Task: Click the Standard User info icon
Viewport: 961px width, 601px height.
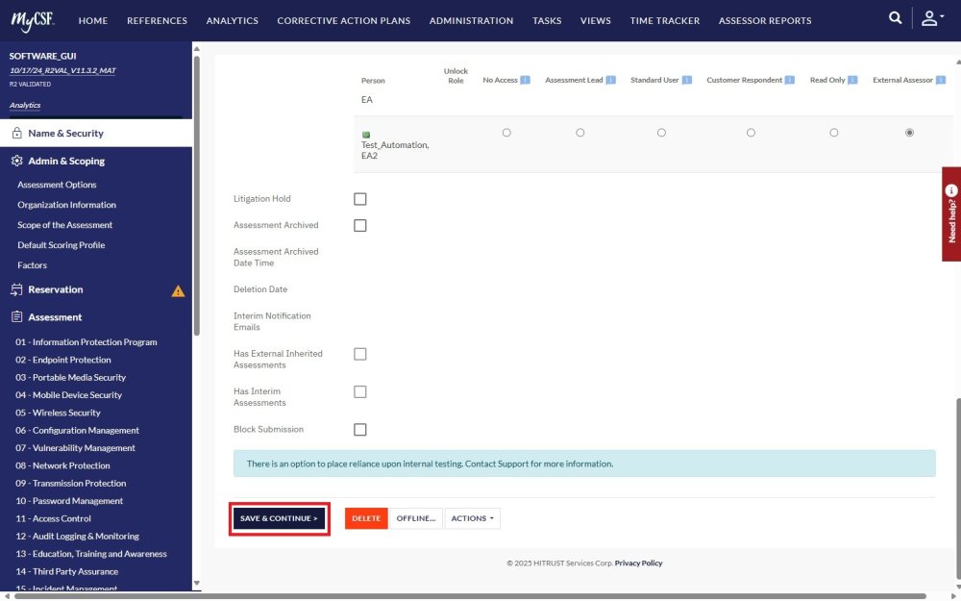Action: [686, 80]
